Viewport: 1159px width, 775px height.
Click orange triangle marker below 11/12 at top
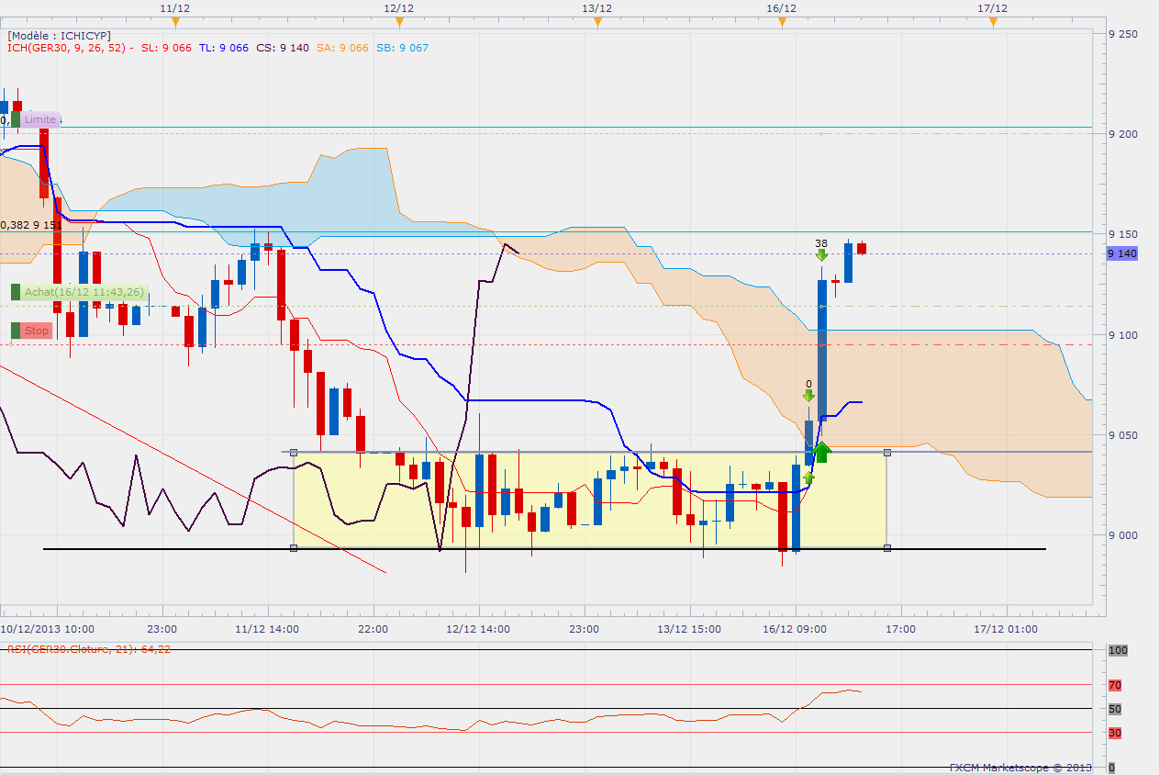pyautogui.click(x=174, y=23)
